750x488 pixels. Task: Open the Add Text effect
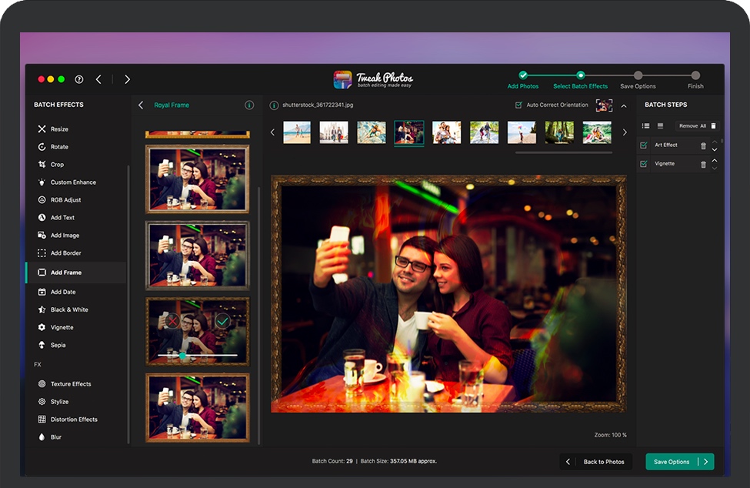pos(62,218)
